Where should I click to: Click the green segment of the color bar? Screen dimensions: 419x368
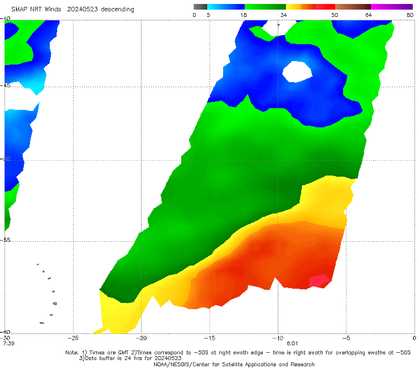pos(265,7)
